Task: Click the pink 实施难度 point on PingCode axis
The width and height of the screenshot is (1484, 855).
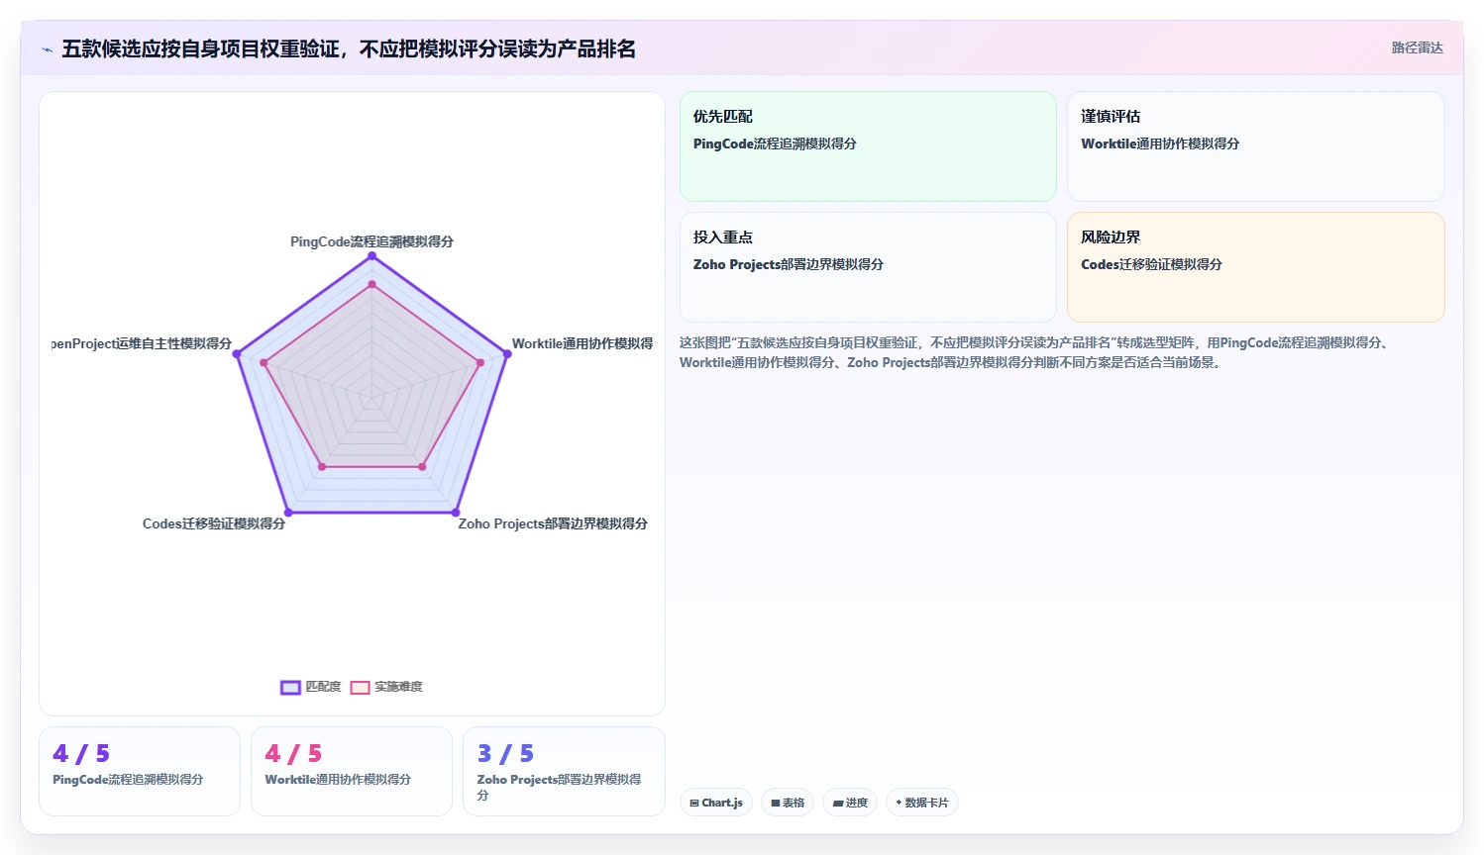Action: pyautogui.click(x=372, y=285)
